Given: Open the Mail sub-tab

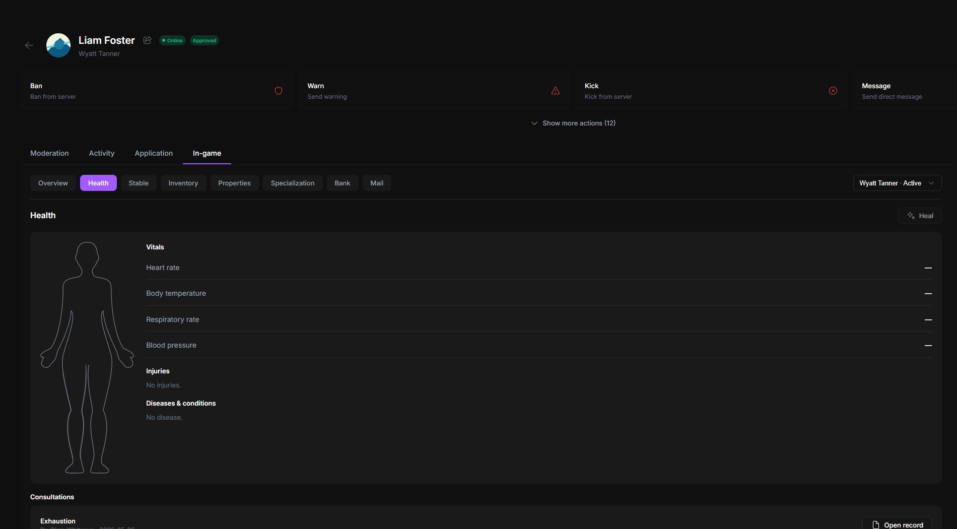Looking at the screenshot, I should (x=377, y=183).
